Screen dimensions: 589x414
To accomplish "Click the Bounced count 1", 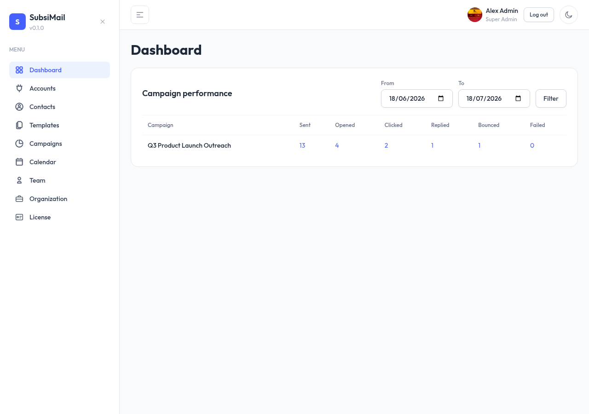I will pyautogui.click(x=479, y=145).
